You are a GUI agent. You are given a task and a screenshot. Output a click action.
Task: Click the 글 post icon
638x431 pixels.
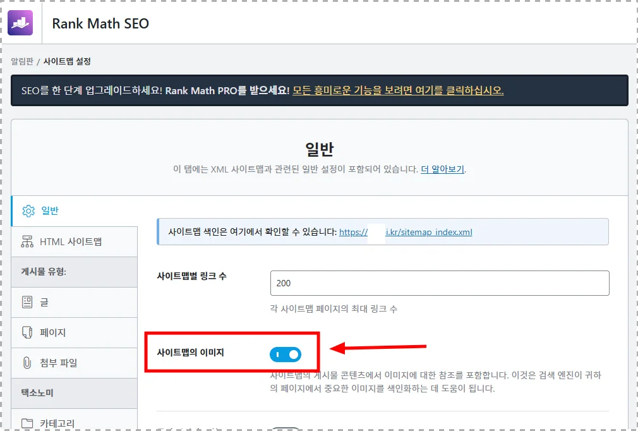tap(27, 302)
